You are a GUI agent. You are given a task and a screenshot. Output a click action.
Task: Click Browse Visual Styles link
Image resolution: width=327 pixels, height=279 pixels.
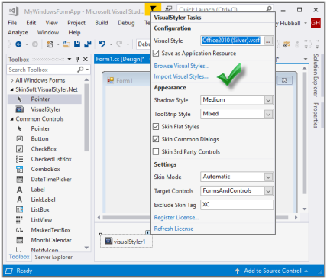(x=182, y=66)
